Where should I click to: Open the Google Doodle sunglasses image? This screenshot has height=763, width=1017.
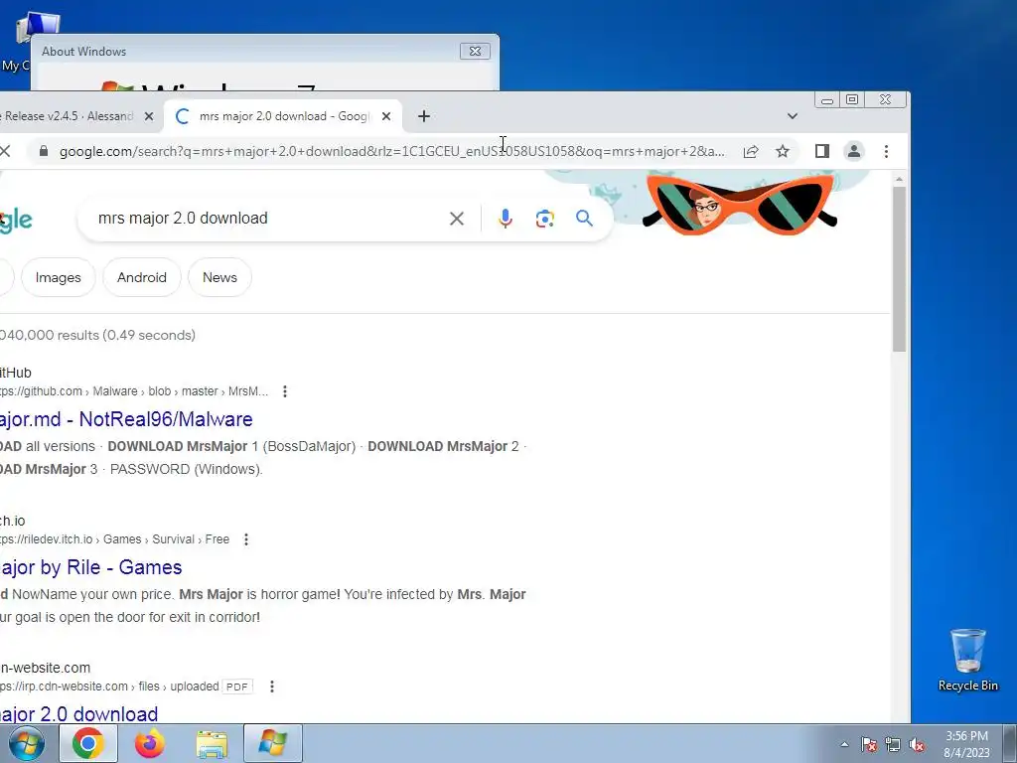[x=739, y=203]
